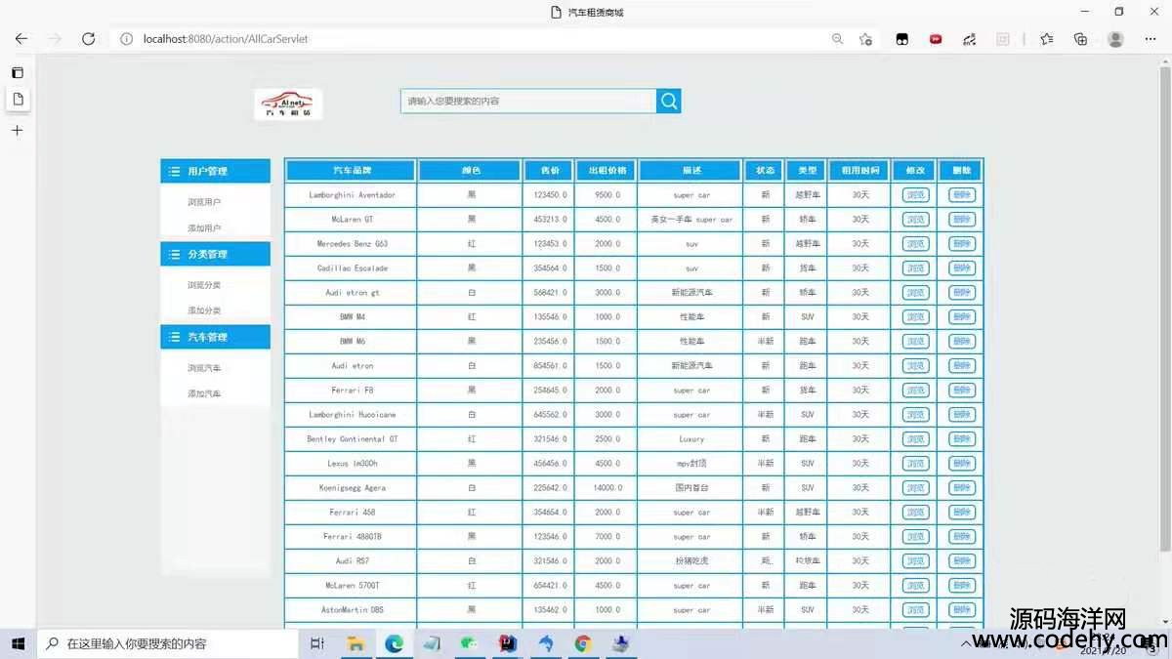
Task: Open the Windows Start menu
Action: tap(18, 643)
